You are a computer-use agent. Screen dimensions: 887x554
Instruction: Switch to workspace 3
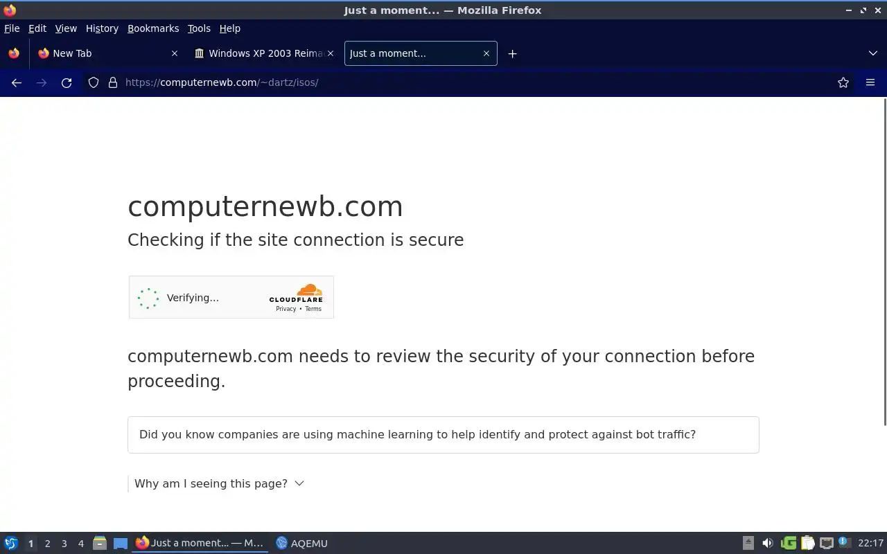tap(64, 544)
